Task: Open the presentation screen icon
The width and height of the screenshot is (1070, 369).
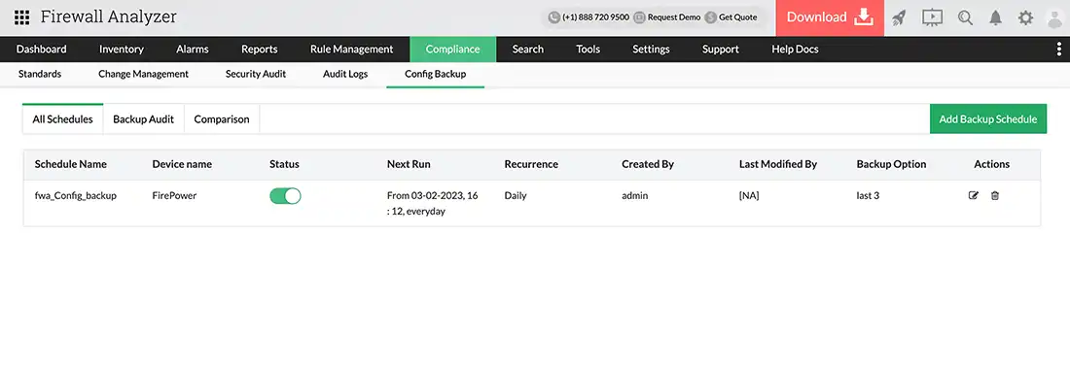Action: point(932,17)
